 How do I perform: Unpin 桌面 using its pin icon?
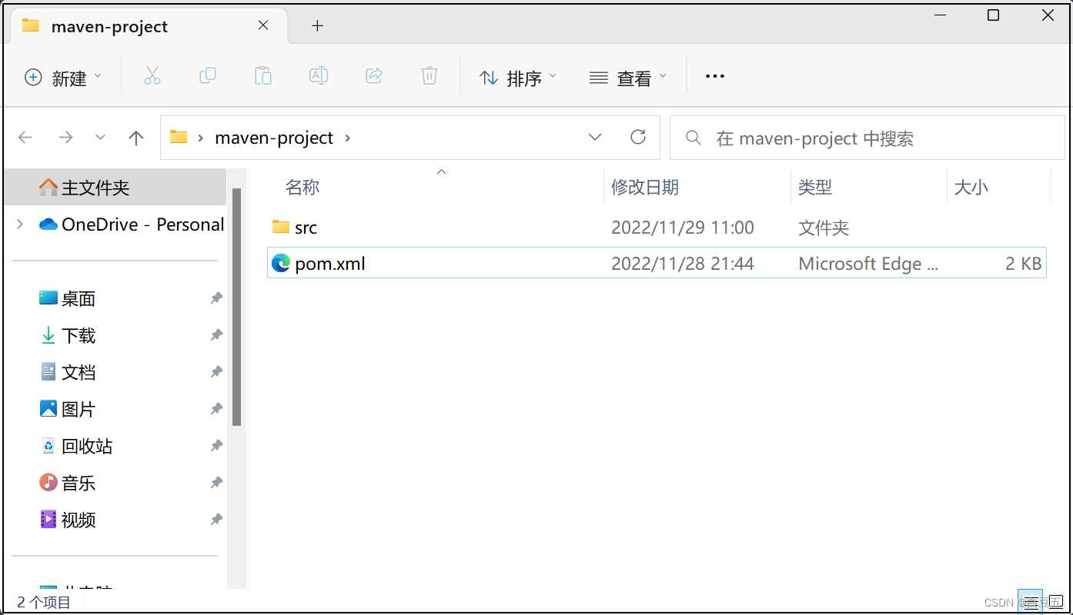tap(216, 298)
